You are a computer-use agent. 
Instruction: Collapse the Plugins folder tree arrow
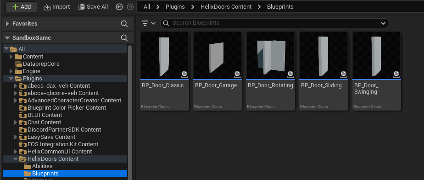coord(11,79)
